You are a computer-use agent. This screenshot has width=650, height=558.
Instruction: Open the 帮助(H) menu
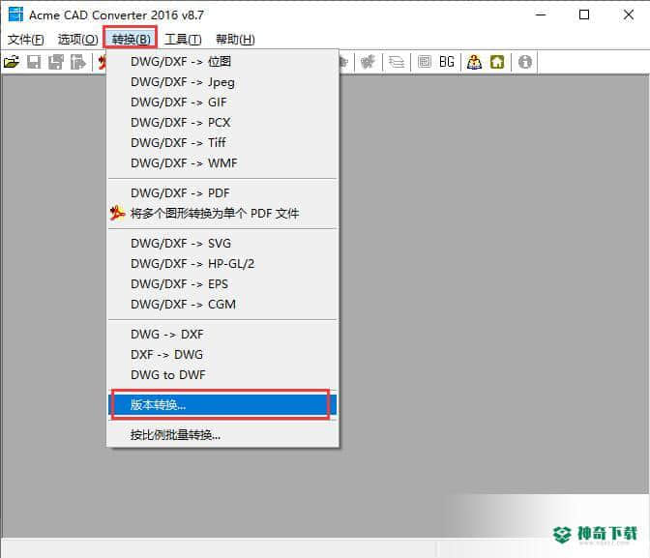pos(235,40)
